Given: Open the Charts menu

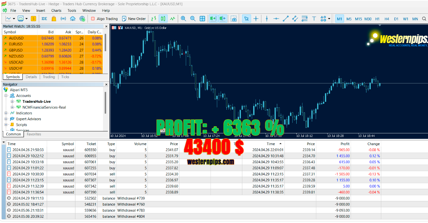Looking at the screenshot, I should [56, 11].
